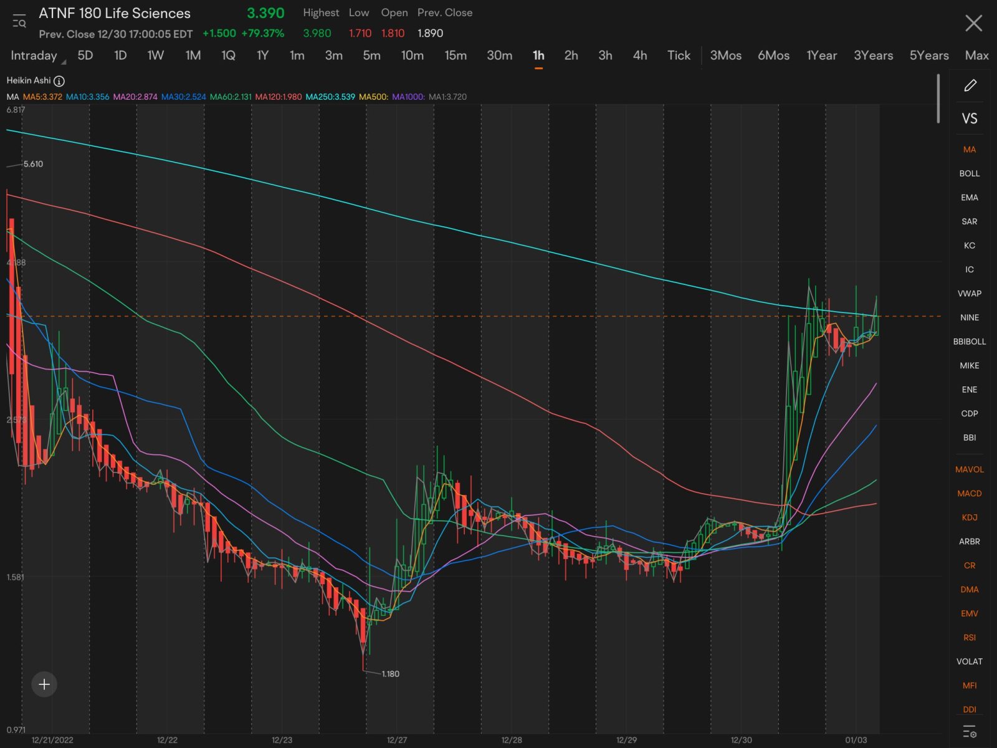The image size is (997, 748).
Task: Enable the EMA indicator
Action: click(x=970, y=198)
